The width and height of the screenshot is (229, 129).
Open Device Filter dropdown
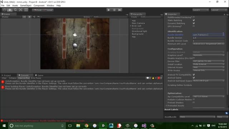[208, 61]
